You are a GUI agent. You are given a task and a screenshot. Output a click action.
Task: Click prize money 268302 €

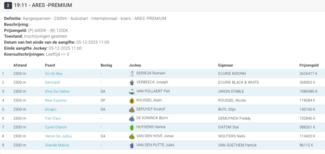(307, 82)
